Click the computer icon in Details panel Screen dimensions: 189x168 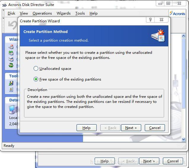click(13, 109)
